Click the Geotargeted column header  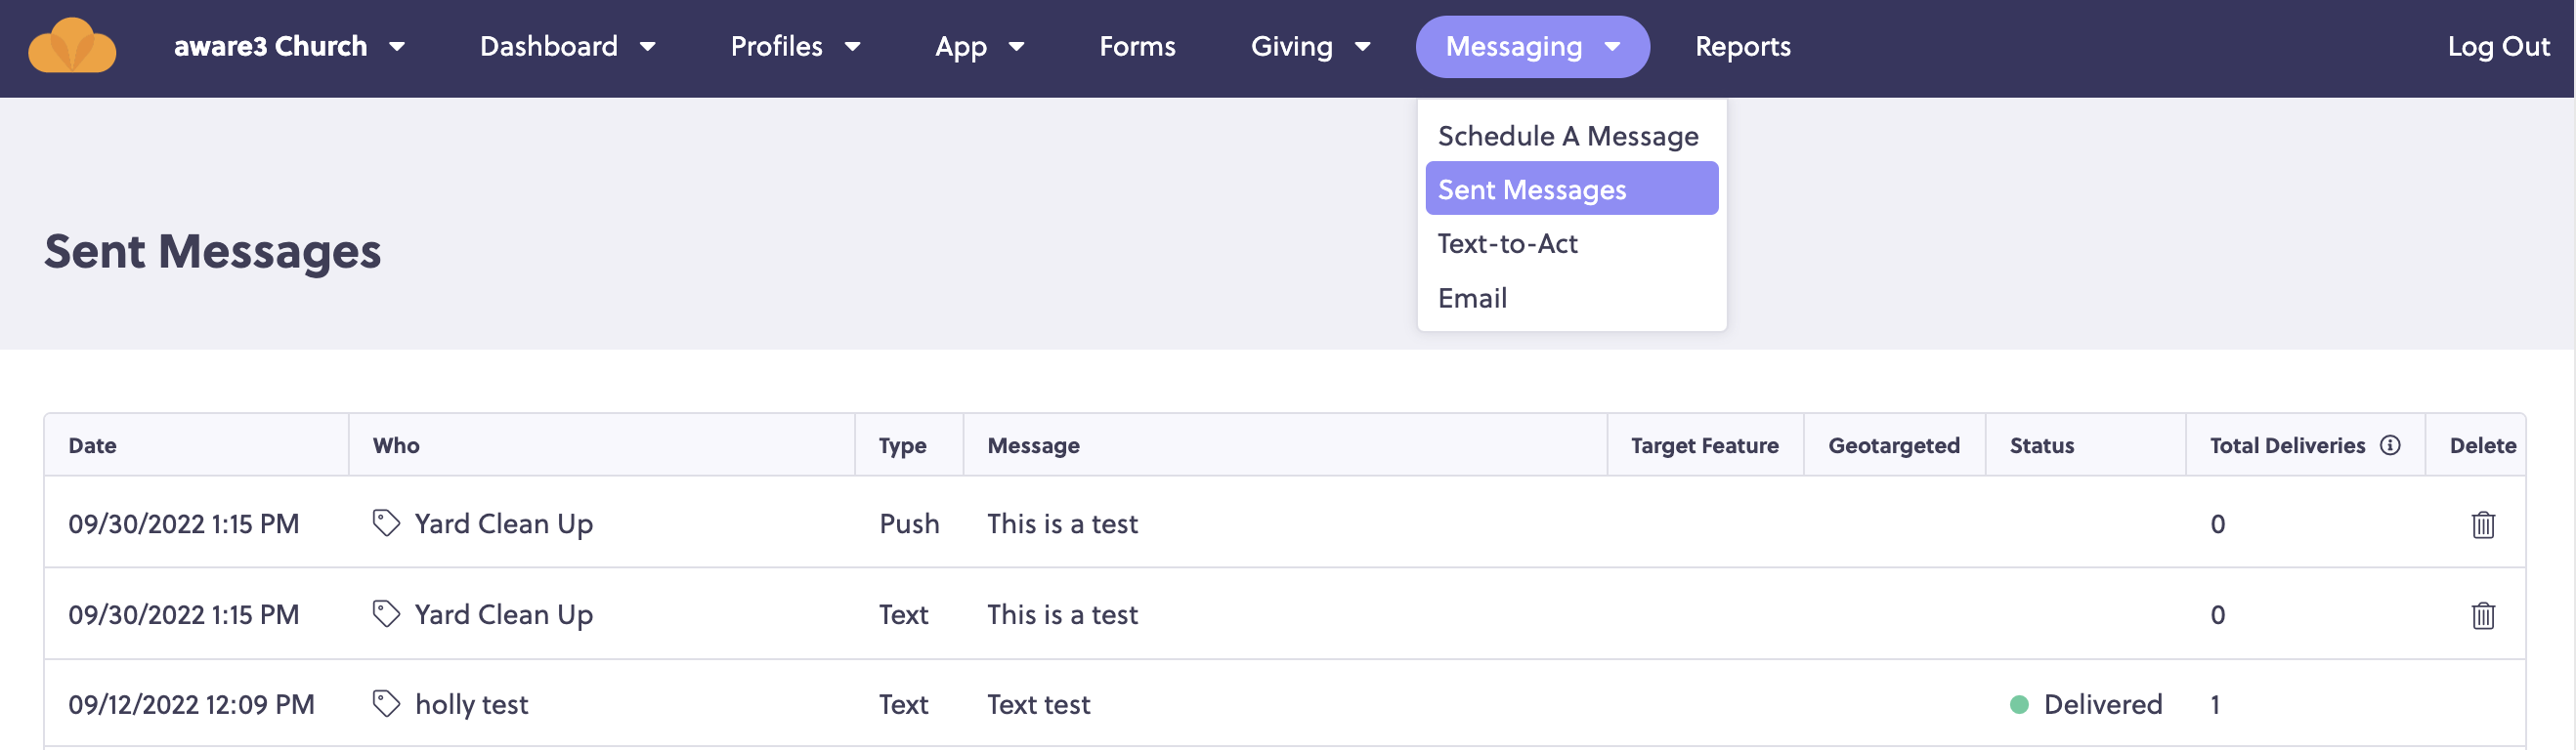(x=1893, y=445)
